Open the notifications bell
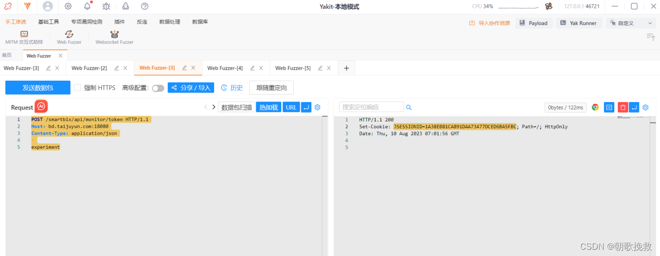660x256 pixels. point(88,6)
